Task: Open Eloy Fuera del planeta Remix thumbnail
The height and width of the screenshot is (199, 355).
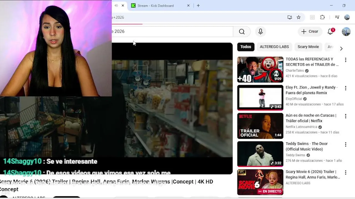Action: pyautogui.click(x=260, y=98)
